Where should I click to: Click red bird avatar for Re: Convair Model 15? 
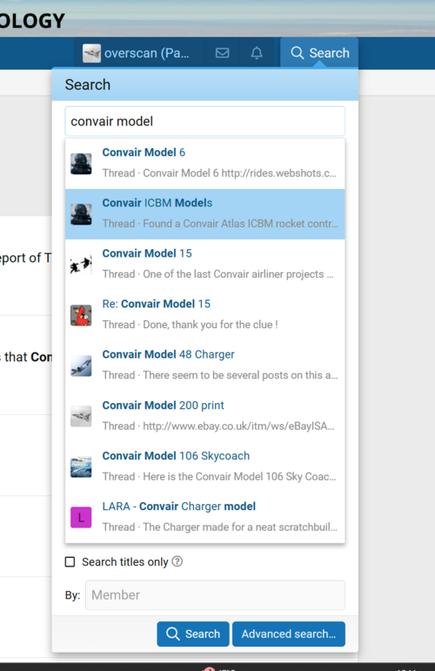81,315
